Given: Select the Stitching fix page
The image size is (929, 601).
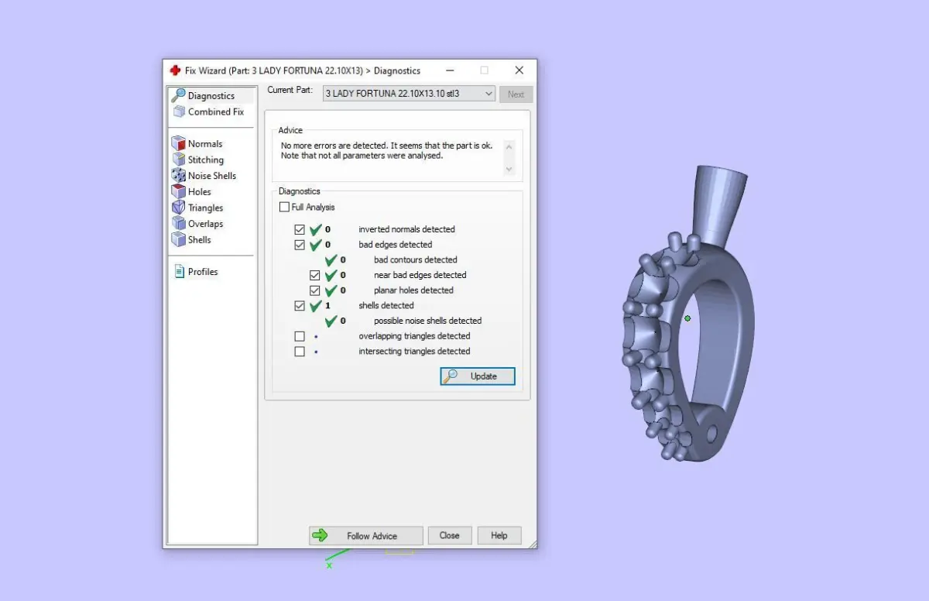Looking at the screenshot, I should click(198, 160).
